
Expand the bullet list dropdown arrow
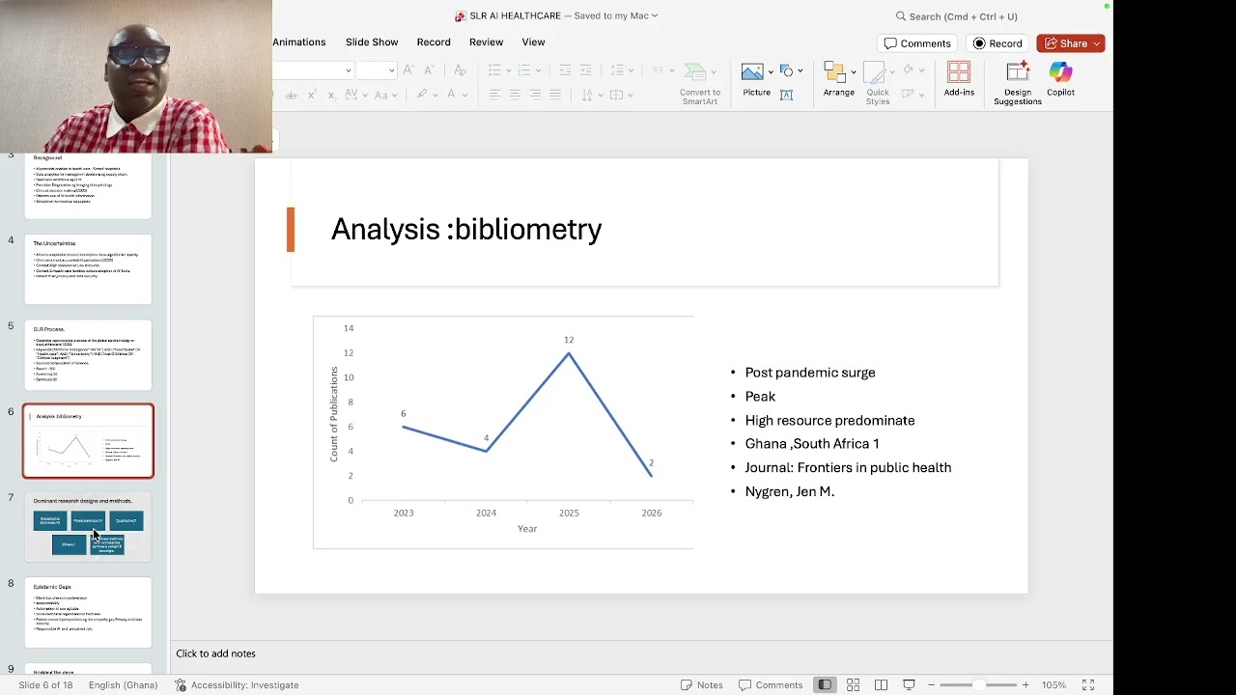click(x=508, y=70)
